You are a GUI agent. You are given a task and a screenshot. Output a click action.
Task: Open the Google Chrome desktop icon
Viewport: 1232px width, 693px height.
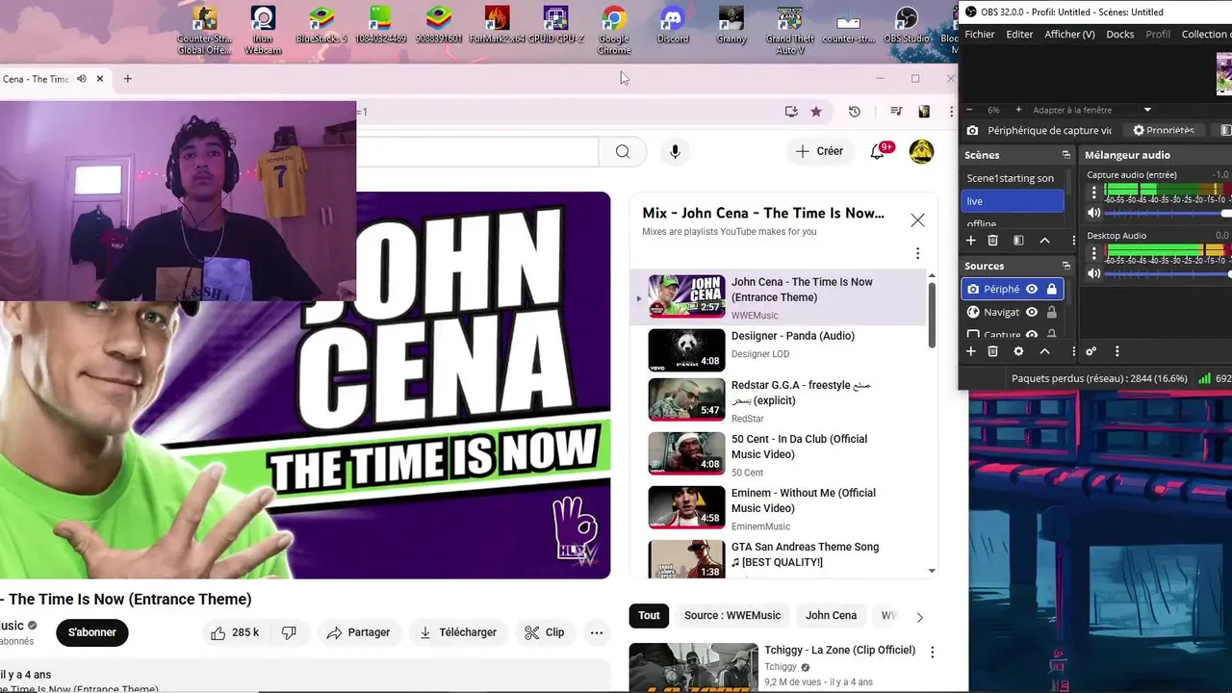(614, 30)
